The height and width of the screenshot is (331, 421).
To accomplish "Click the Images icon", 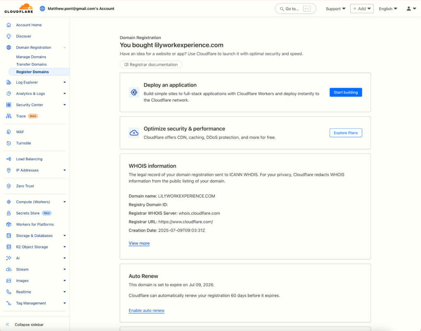I will 9,281.
